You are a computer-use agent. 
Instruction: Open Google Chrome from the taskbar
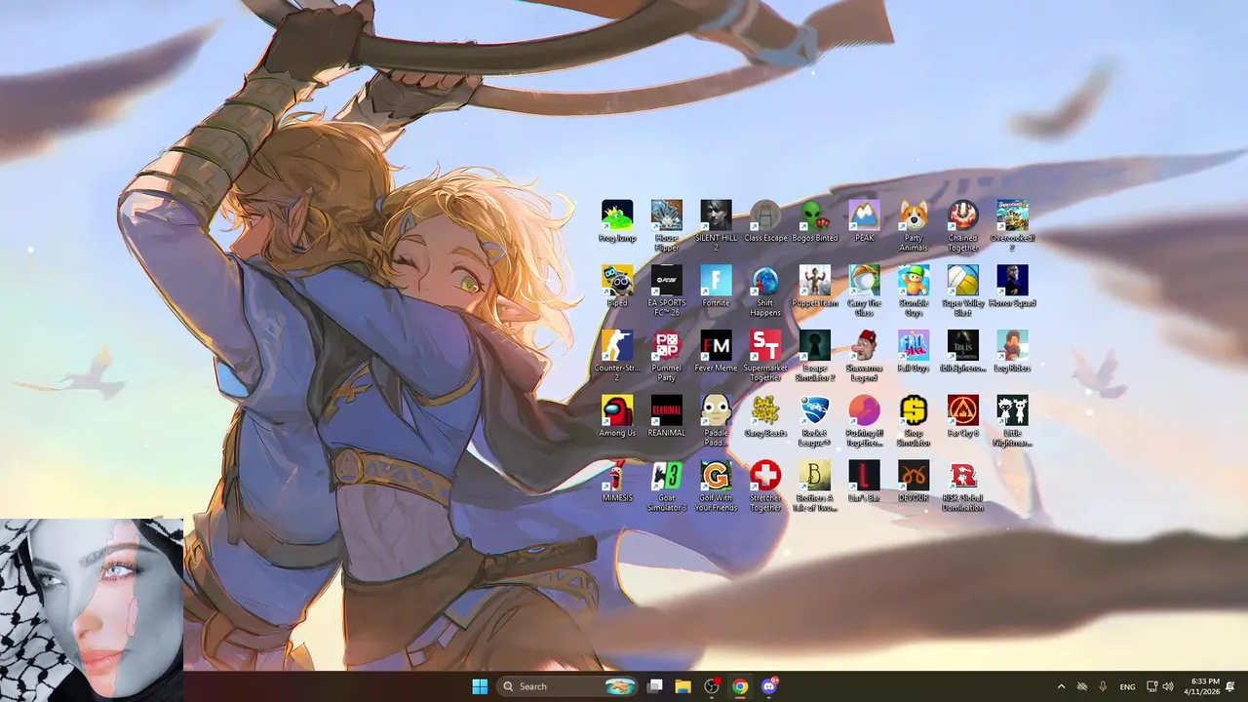point(740,686)
